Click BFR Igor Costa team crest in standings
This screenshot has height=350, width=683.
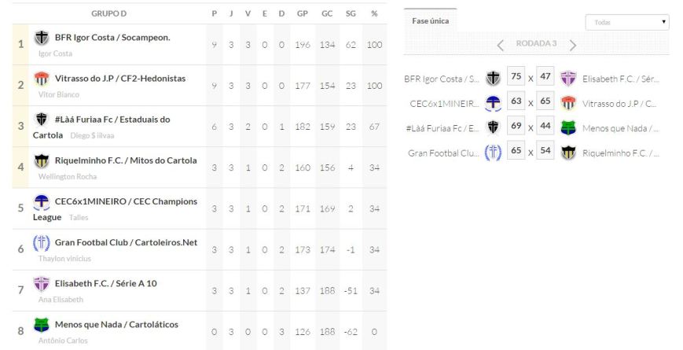point(42,38)
